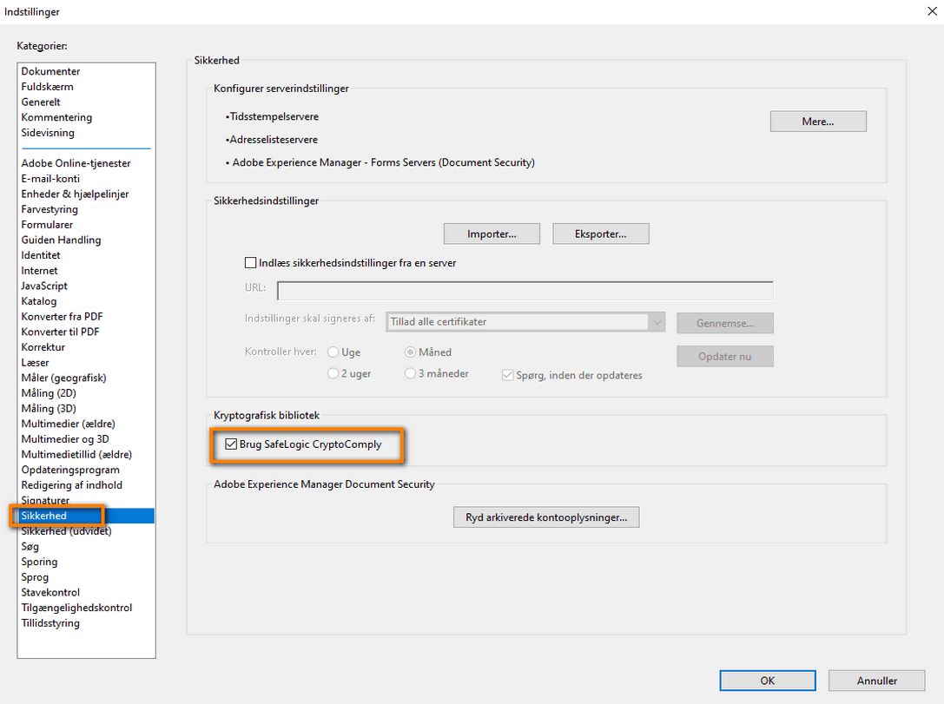Open Måler (geografisk) category
Image resolution: width=944 pixels, height=704 pixels.
click(63, 378)
